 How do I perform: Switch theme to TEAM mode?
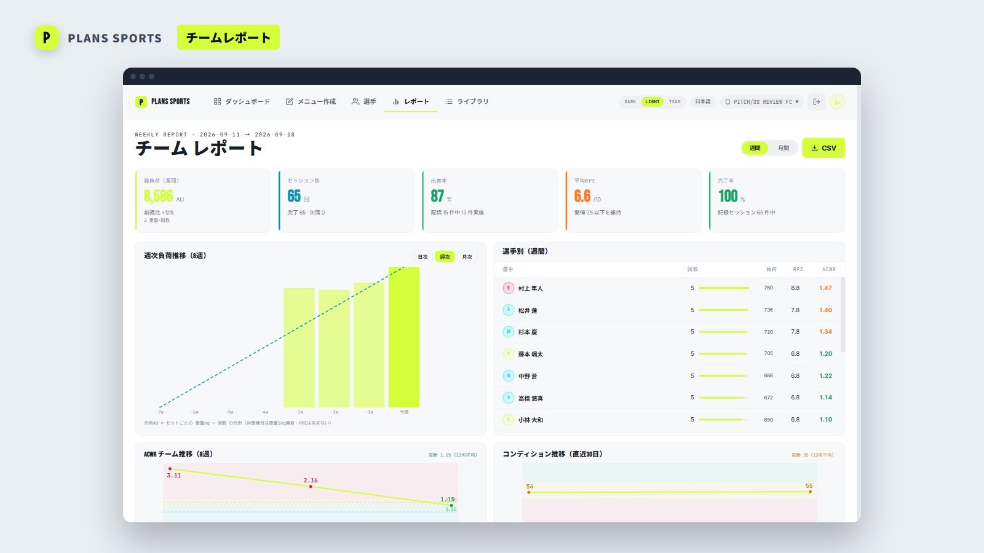(x=675, y=102)
